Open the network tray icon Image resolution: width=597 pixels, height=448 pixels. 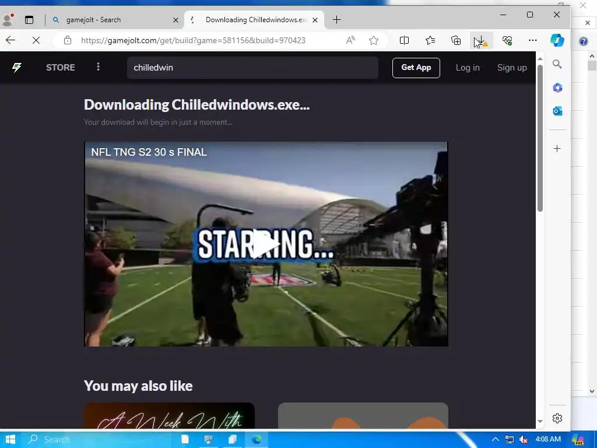point(509,440)
